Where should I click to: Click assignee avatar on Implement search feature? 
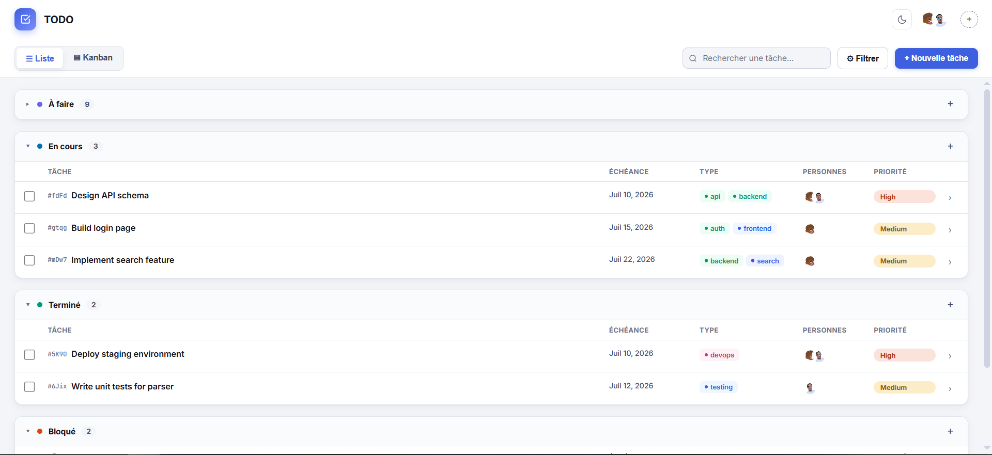[810, 261]
